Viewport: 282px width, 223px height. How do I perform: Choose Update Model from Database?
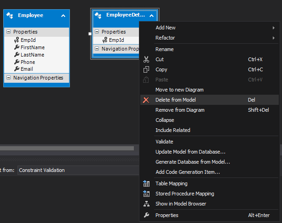190,152
